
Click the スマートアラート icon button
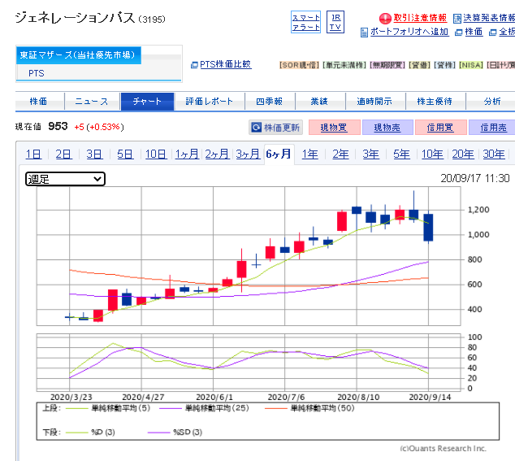pyautogui.click(x=306, y=22)
